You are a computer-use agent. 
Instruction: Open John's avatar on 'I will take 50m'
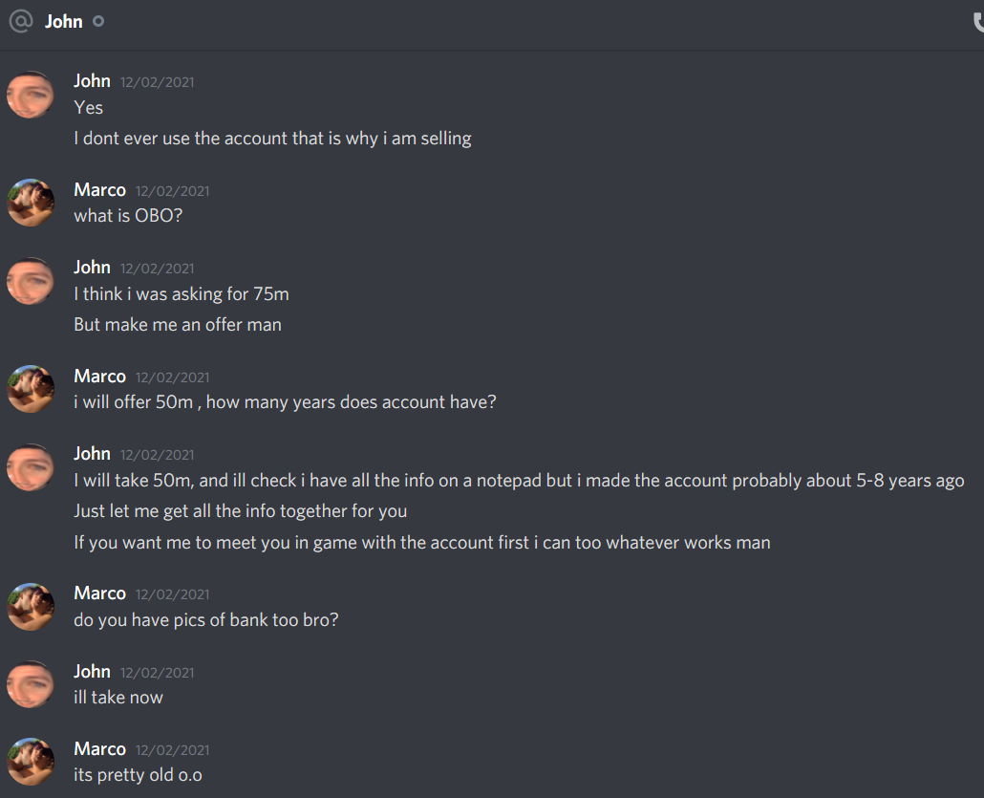(x=31, y=467)
